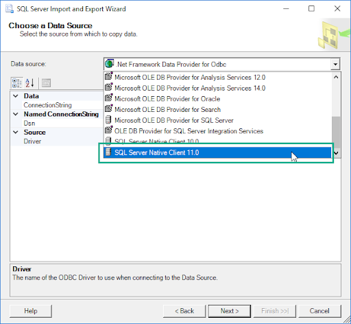Collapse the Source category
351x324 pixels.
(x=16, y=132)
